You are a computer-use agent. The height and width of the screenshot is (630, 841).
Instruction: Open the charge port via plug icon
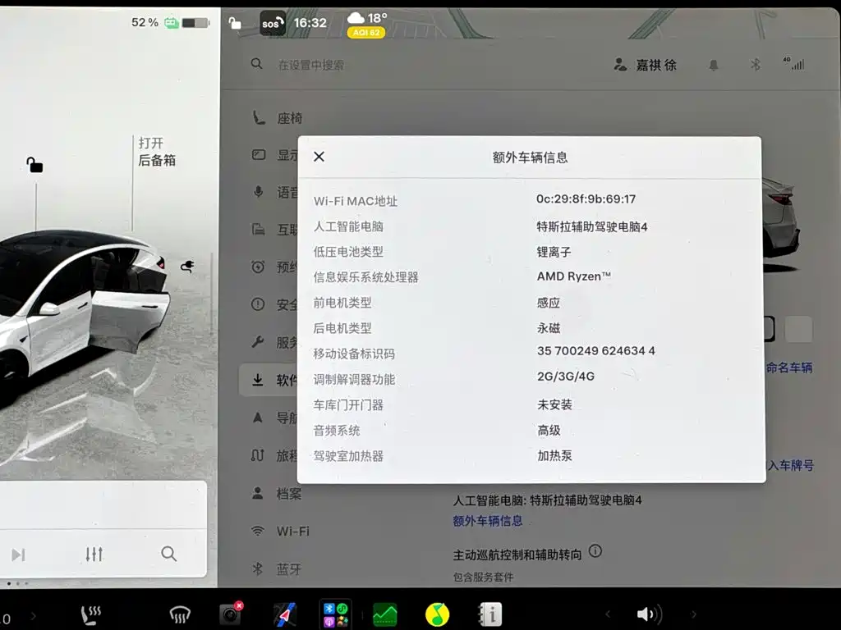point(187,266)
